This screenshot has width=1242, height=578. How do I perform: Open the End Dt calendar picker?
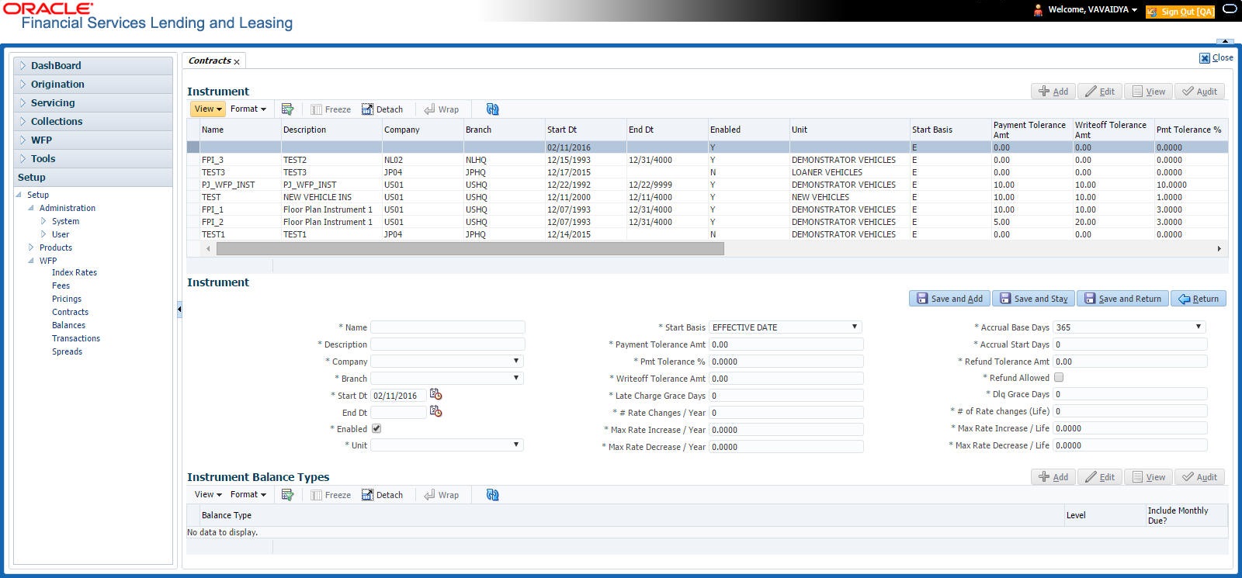(435, 412)
